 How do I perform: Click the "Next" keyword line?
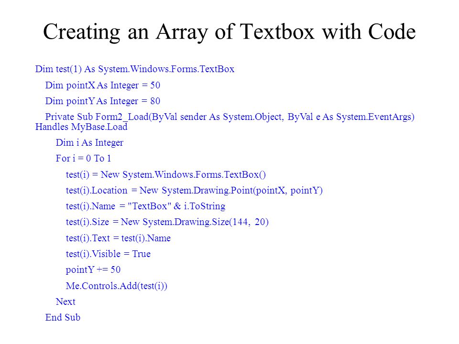coord(66,301)
